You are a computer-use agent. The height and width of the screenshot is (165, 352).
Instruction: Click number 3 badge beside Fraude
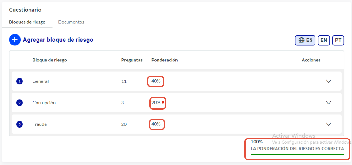click(x=20, y=124)
